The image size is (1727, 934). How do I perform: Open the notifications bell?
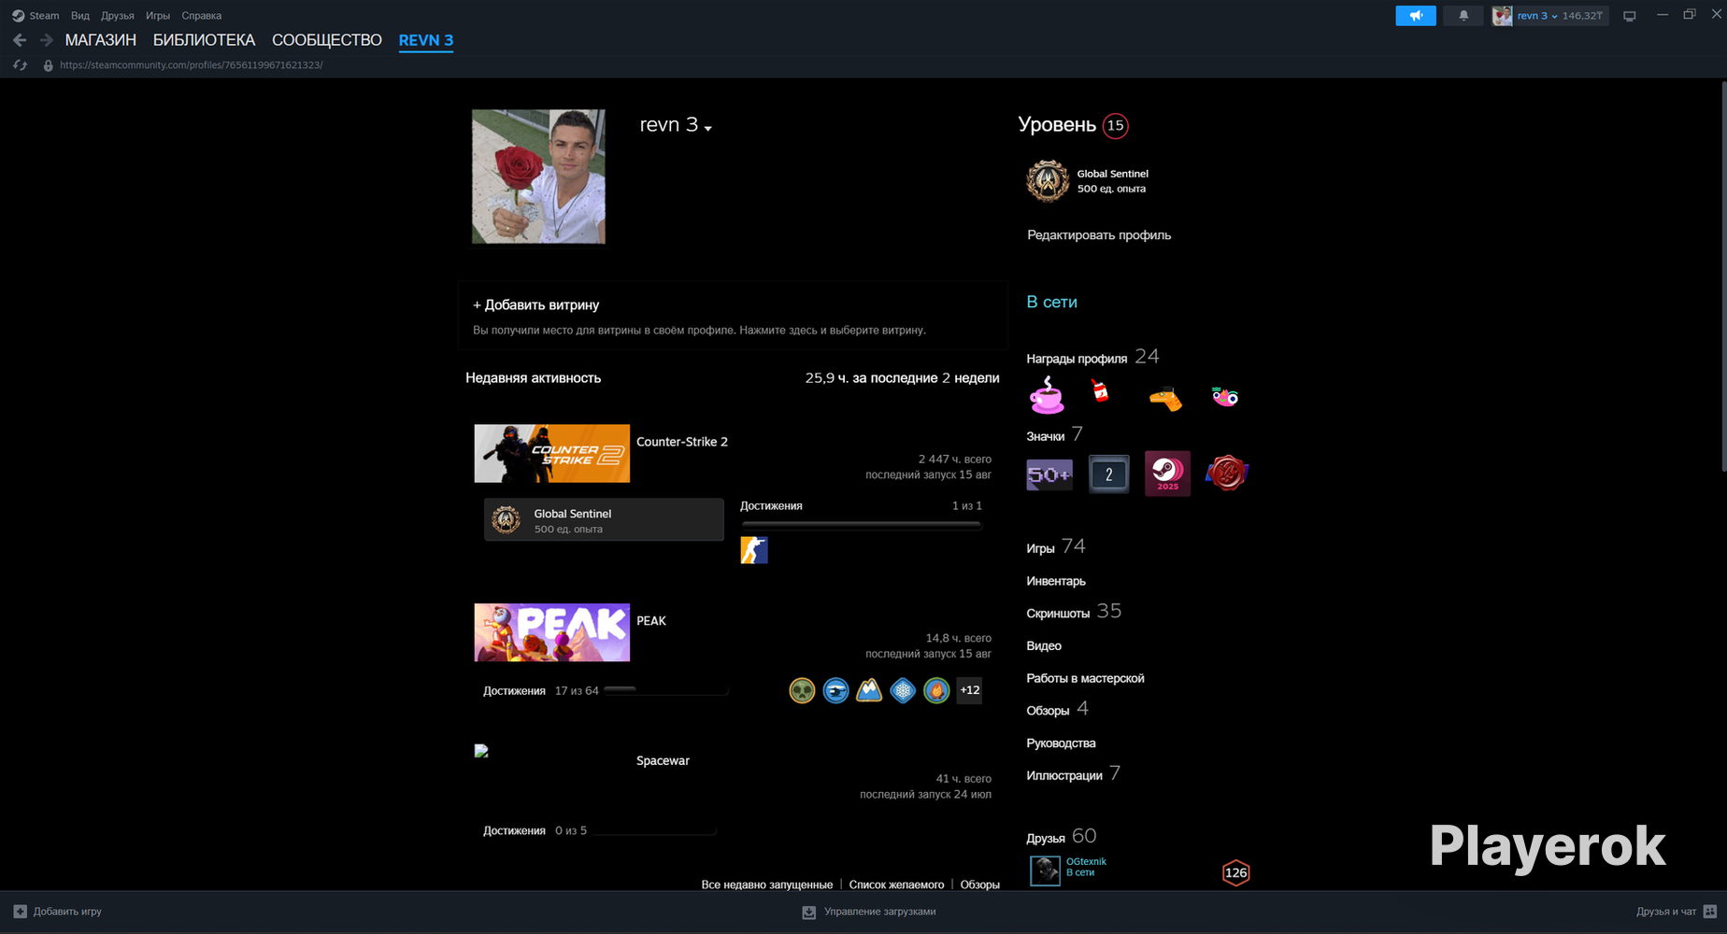click(x=1463, y=16)
